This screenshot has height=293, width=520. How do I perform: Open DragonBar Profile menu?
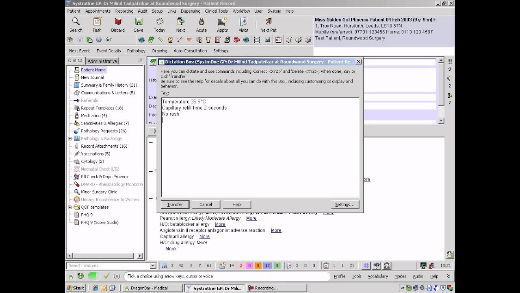(x=340, y=276)
